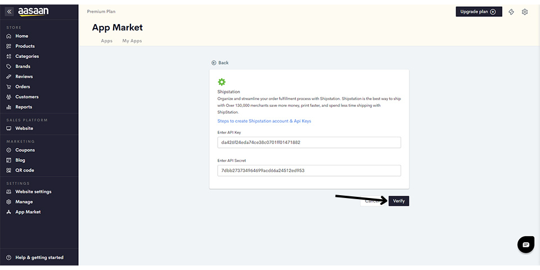This screenshot has width=540, height=270.
Task: Focus the Enter API Key field
Action: pyautogui.click(x=309, y=142)
